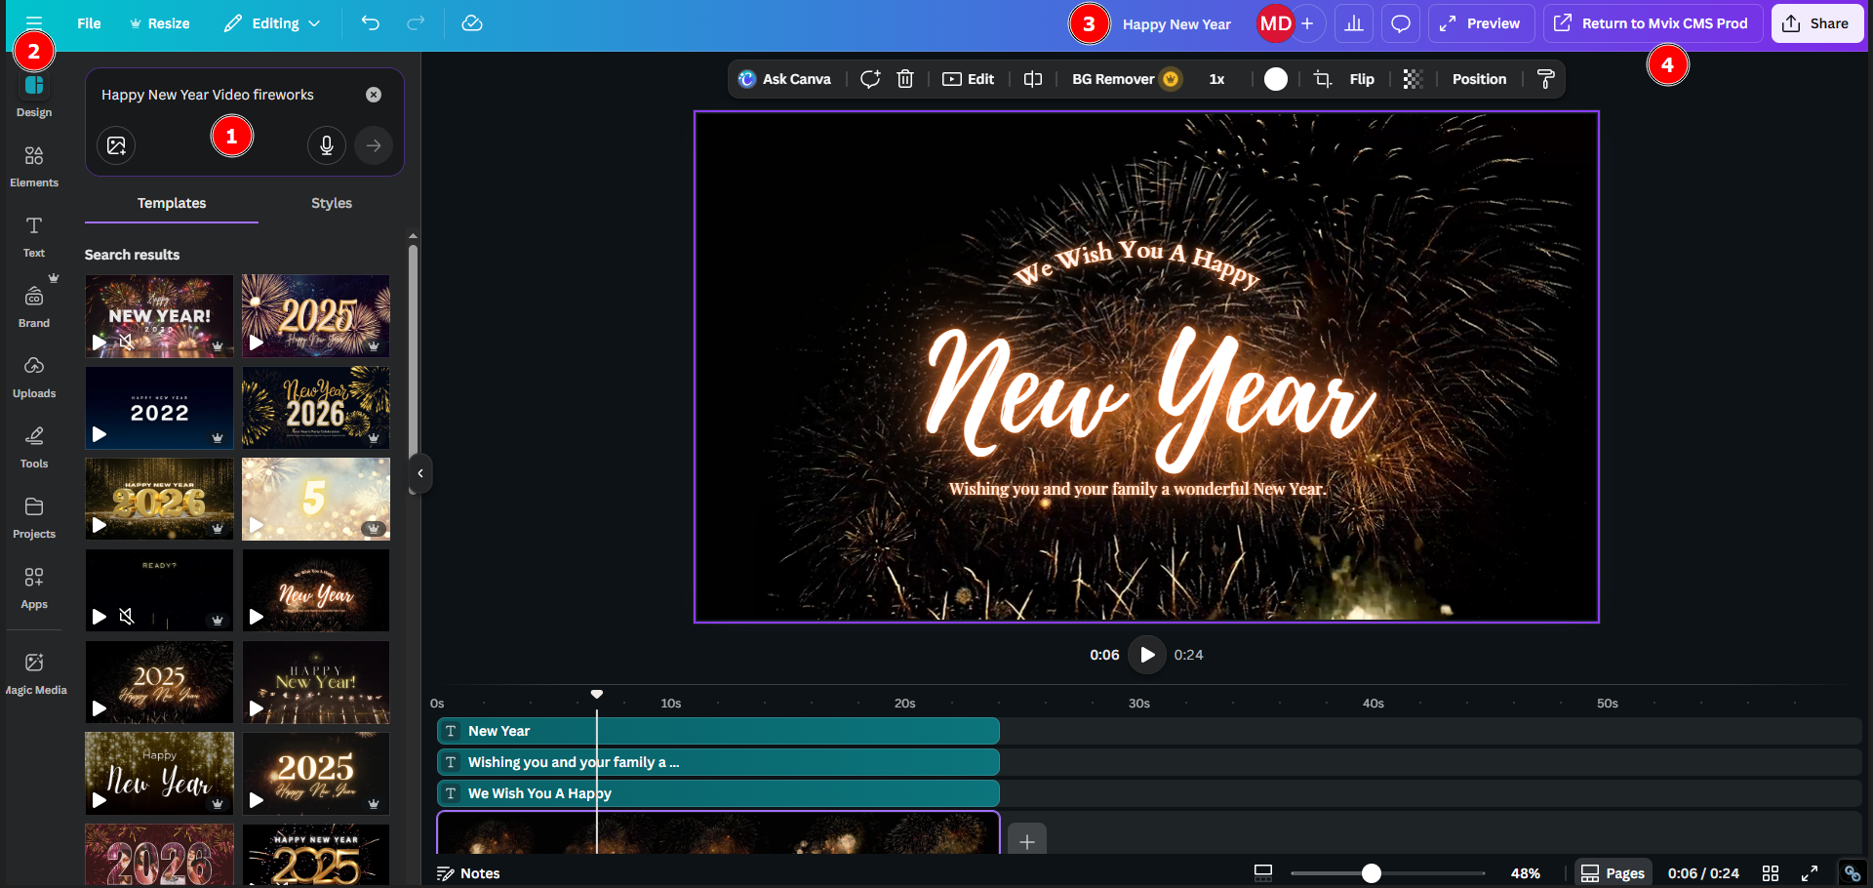The width and height of the screenshot is (1873, 888).
Task: Open the MD user avatar
Action: coord(1275,23)
